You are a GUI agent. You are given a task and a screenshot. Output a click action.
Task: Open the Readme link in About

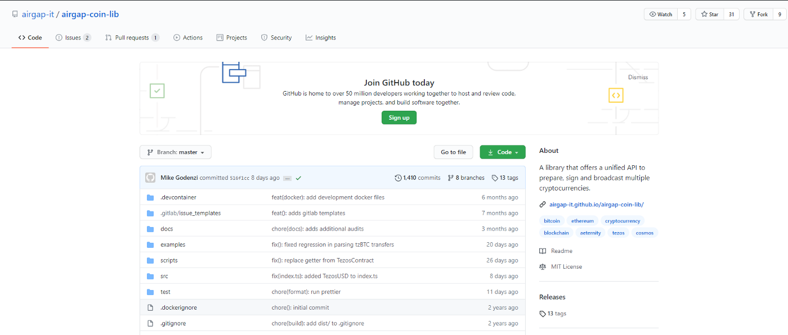pyautogui.click(x=562, y=251)
